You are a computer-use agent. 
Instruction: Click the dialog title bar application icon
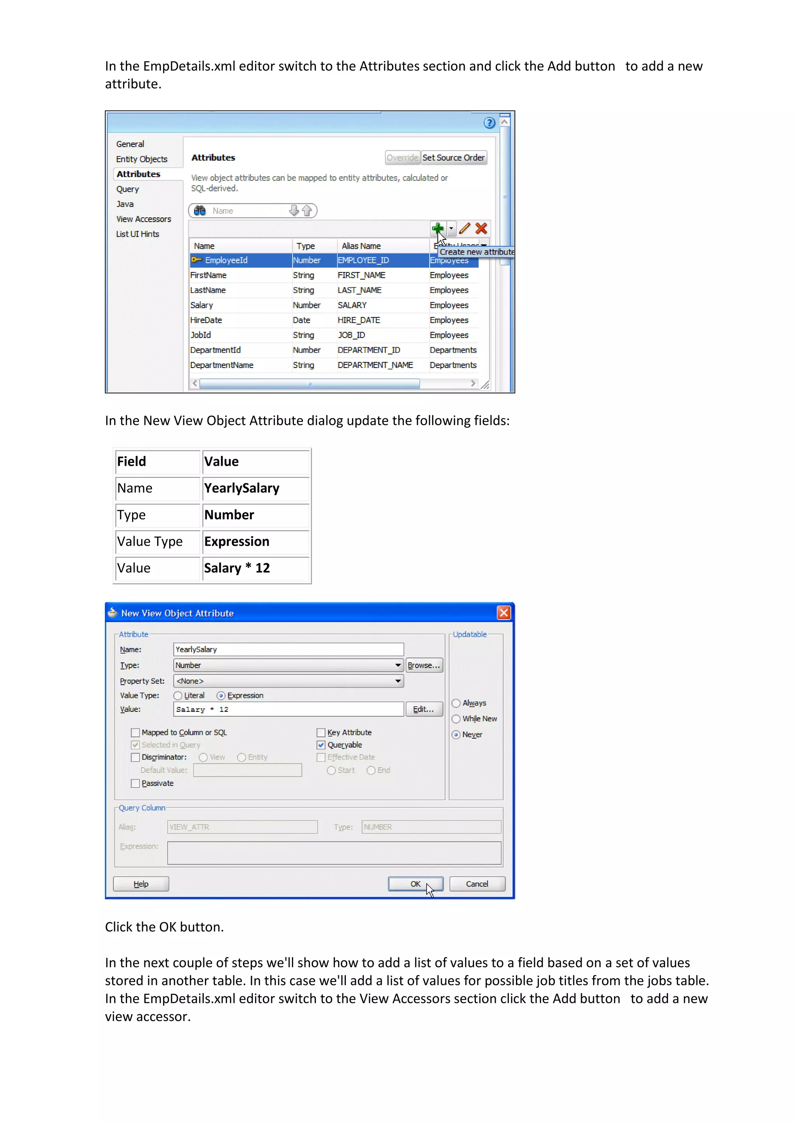(113, 612)
